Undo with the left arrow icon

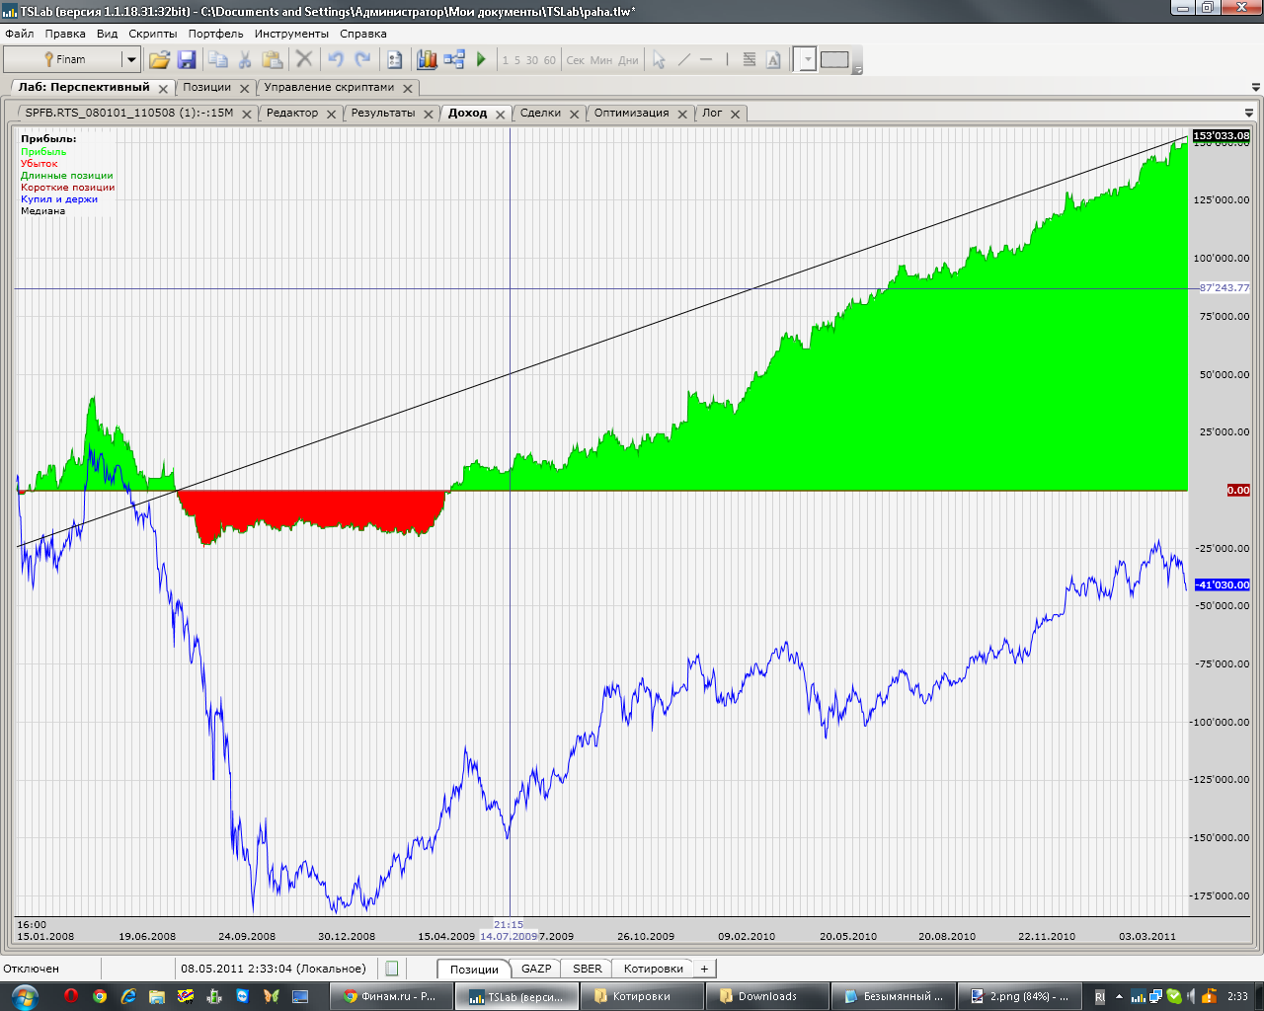pos(336,59)
